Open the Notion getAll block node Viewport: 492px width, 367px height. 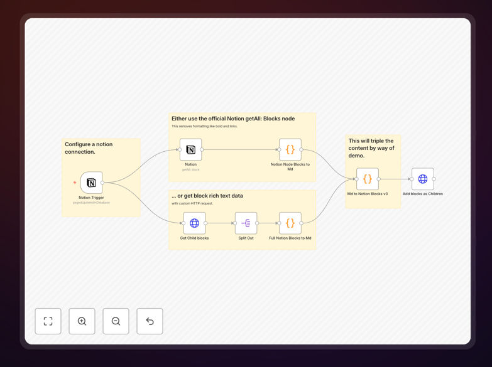coord(191,149)
